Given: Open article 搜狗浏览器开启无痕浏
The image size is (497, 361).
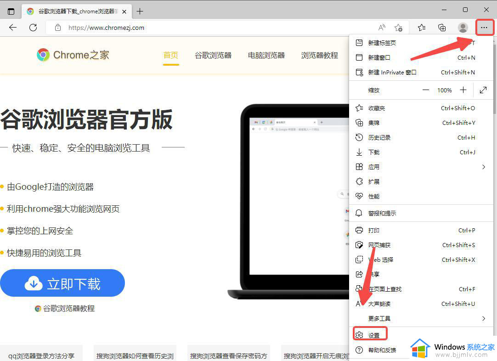Looking at the screenshot, I should [x=316, y=355].
